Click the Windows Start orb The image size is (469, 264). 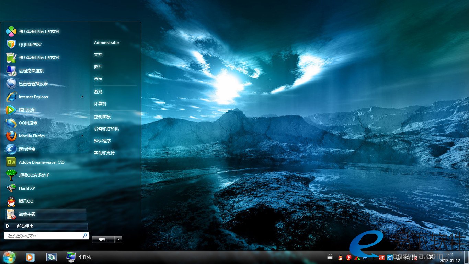tap(9, 257)
